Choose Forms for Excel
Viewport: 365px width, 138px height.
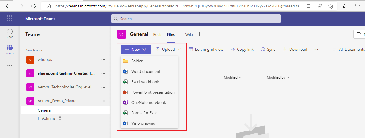[x=149, y=113]
